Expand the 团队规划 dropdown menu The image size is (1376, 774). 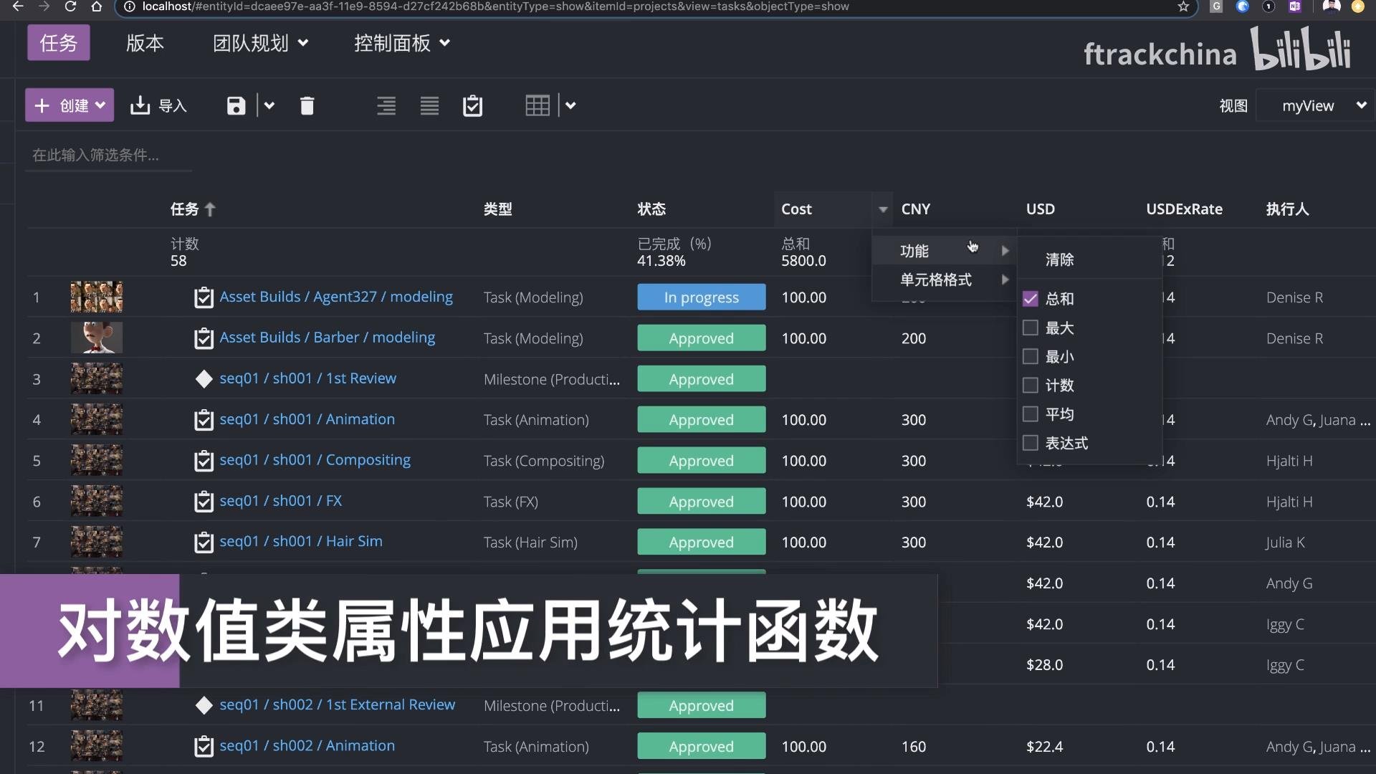(x=261, y=43)
